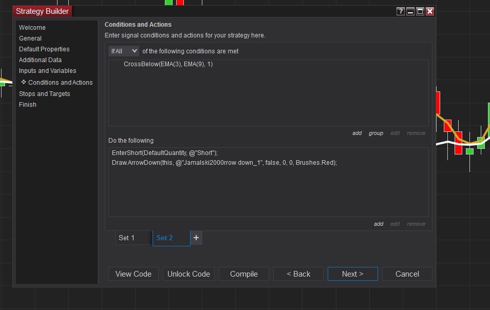Click group link under the conditions list

click(376, 133)
